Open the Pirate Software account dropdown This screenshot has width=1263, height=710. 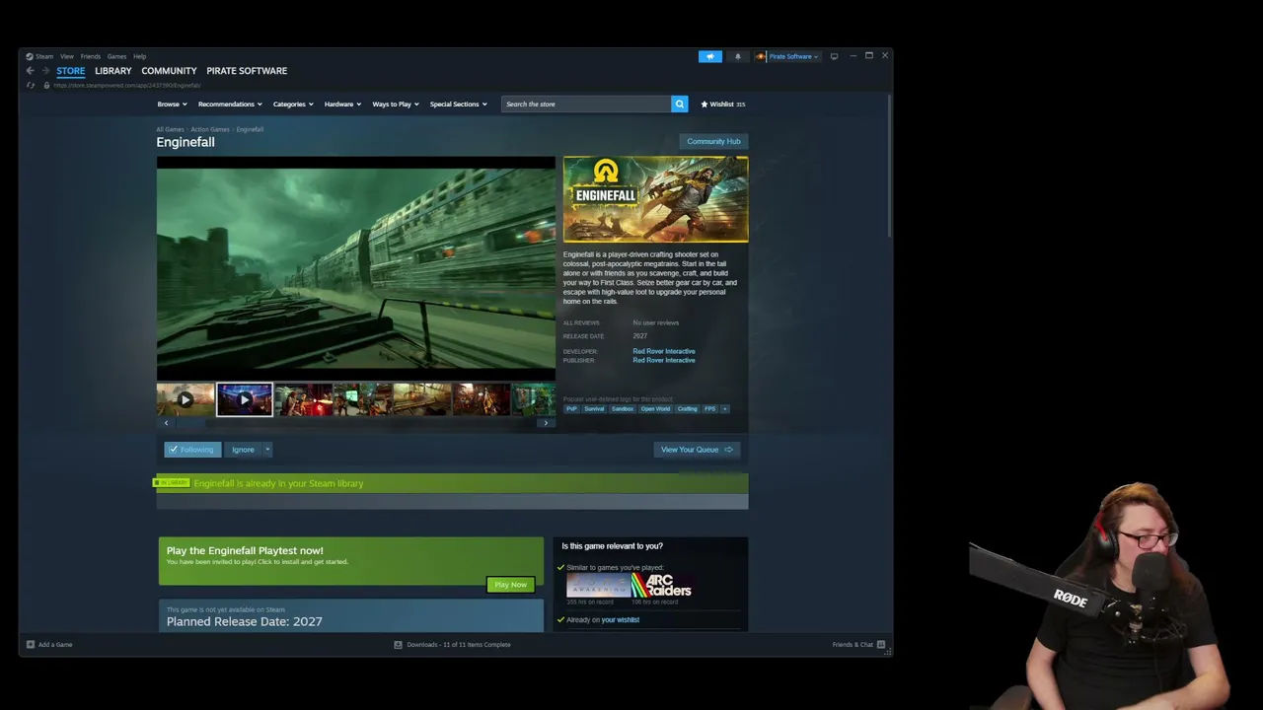tap(793, 56)
